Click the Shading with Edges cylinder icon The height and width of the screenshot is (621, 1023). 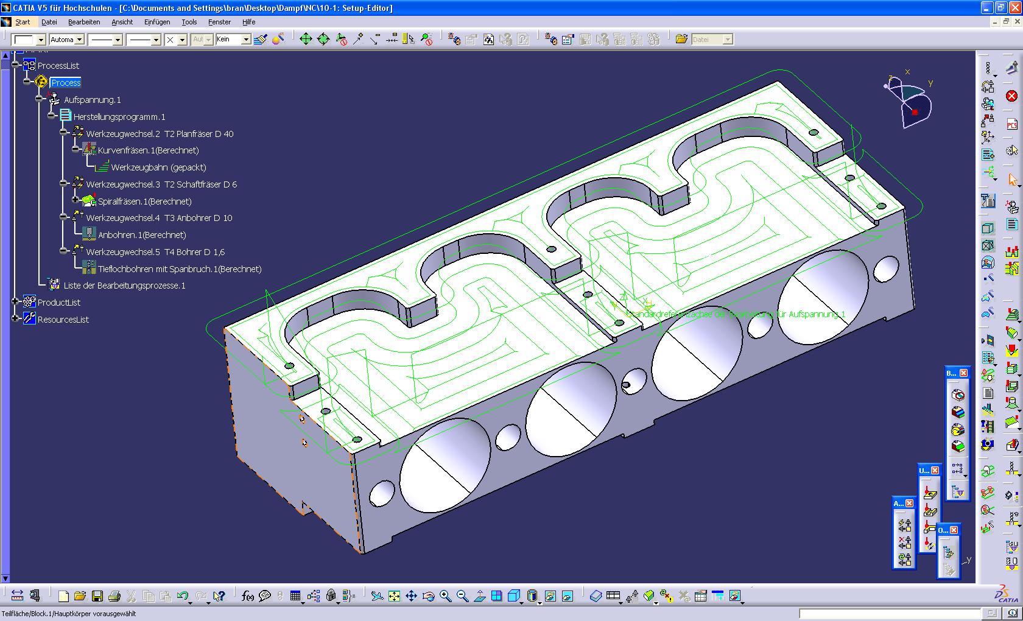pos(532,596)
